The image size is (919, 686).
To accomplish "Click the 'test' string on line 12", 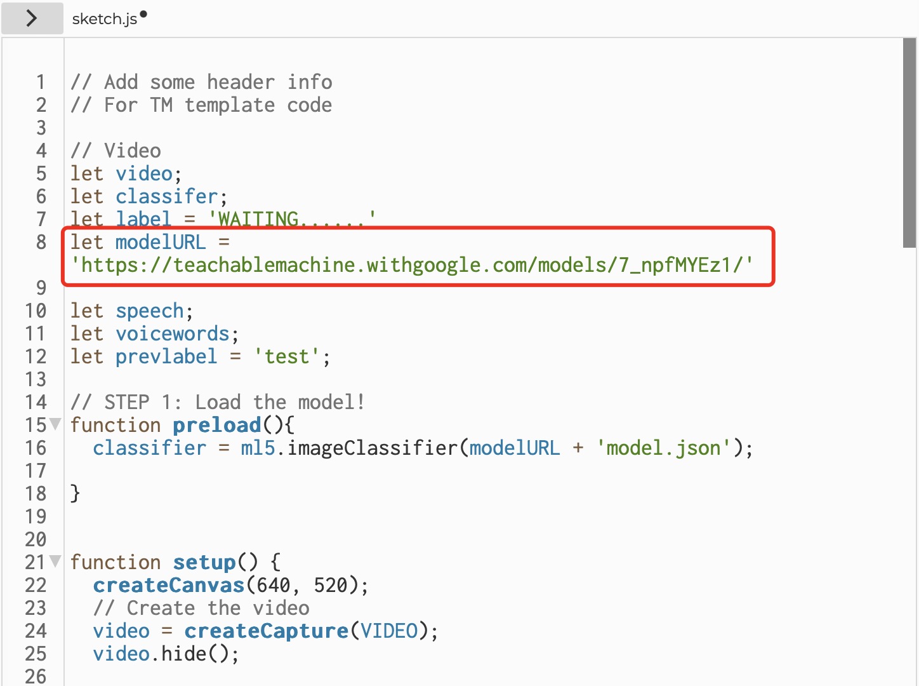I will click(x=286, y=356).
